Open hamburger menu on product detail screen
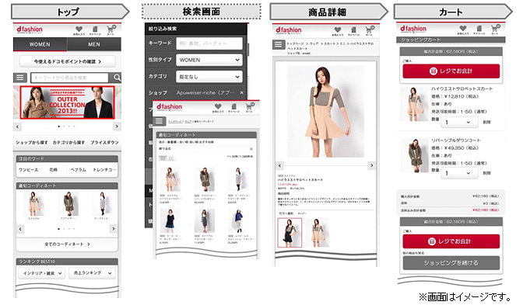This screenshot has width=523, height=305. [278, 44]
